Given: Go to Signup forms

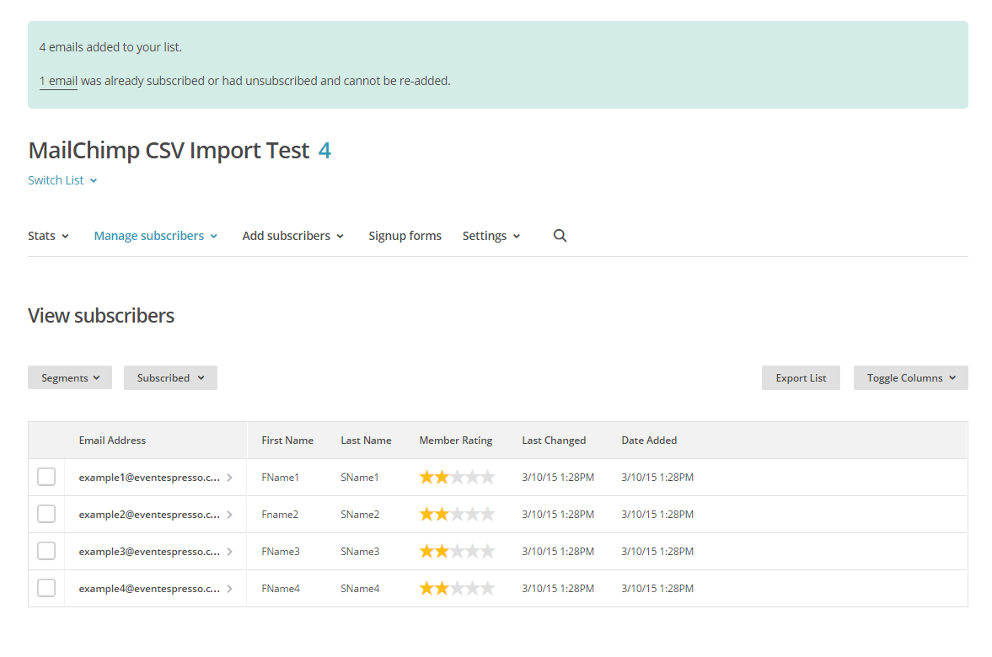Looking at the screenshot, I should pyautogui.click(x=405, y=236).
